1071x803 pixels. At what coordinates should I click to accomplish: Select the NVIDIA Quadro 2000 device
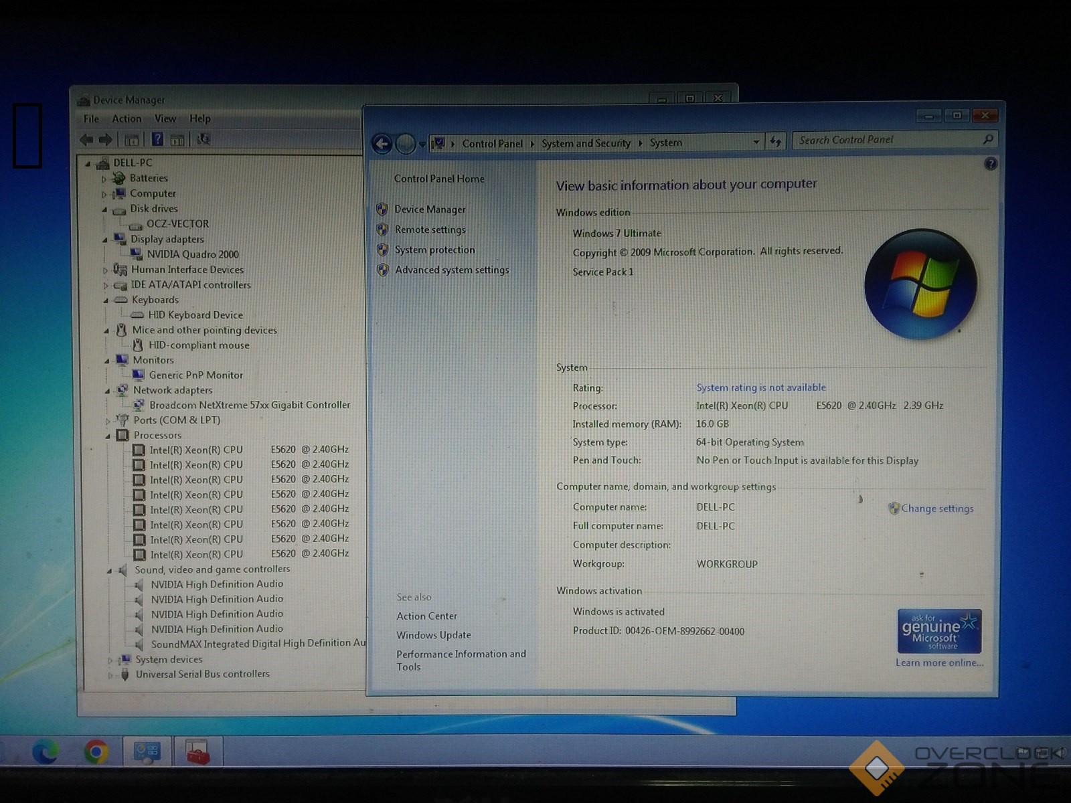tap(193, 254)
